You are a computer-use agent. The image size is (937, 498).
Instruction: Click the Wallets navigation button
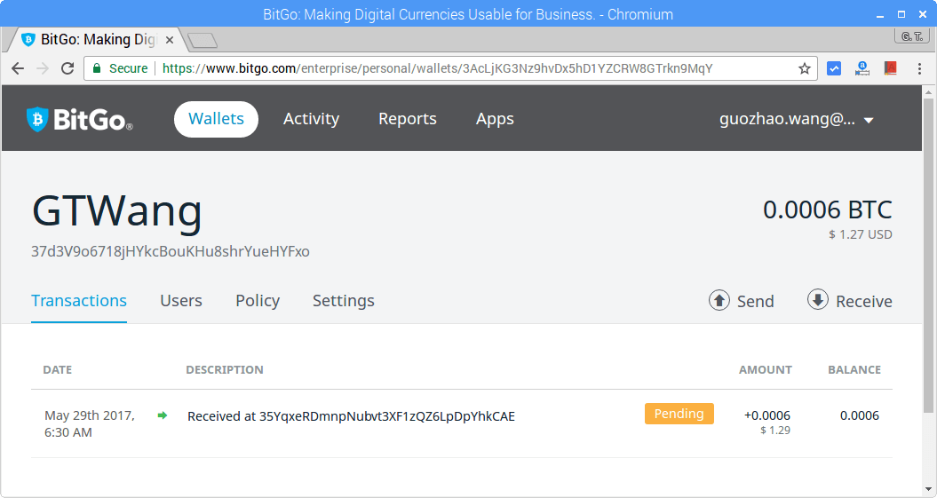(x=216, y=119)
